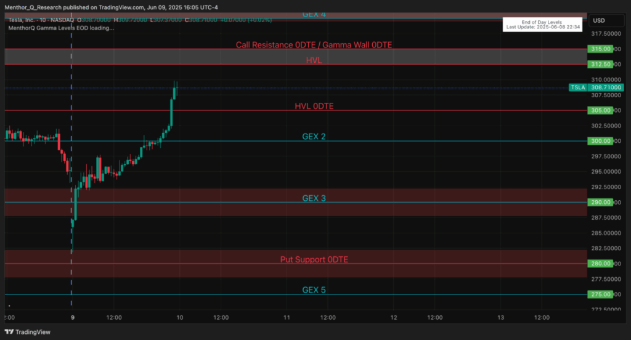This screenshot has width=631, height=340.
Task: Click the 290.00 price level tag
Action: (x=600, y=203)
